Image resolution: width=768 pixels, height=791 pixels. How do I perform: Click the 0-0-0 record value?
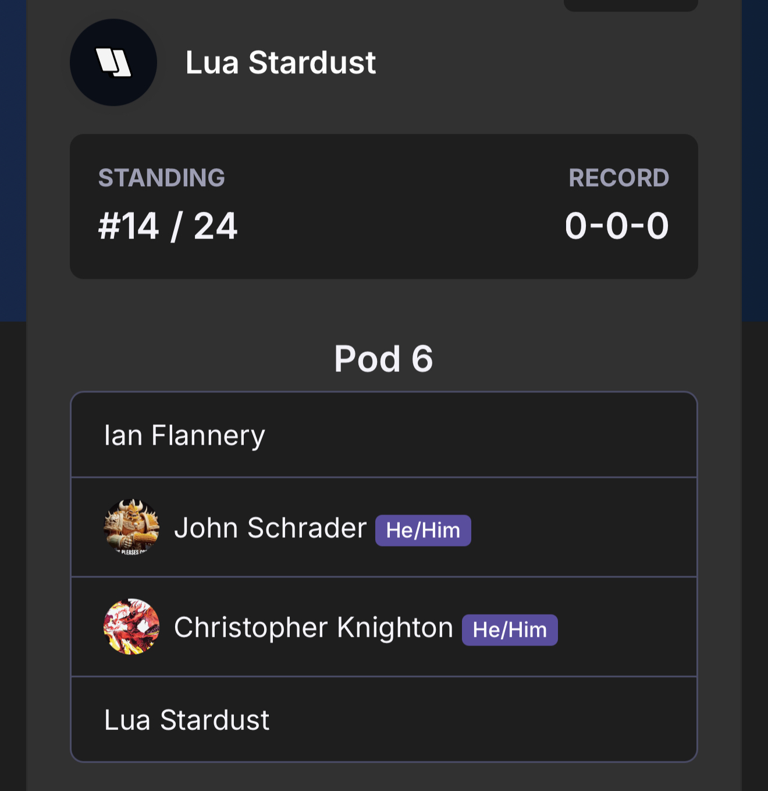point(617,226)
